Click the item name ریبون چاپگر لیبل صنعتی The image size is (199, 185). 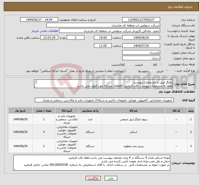pyautogui.click(x=133, y=119)
